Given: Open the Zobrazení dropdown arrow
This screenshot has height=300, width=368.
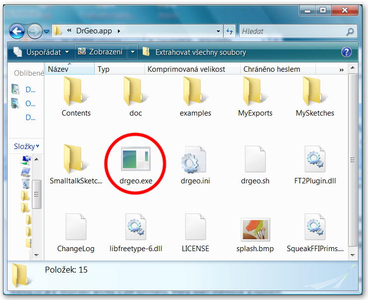Looking at the screenshot, I should (x=133, y=52).
